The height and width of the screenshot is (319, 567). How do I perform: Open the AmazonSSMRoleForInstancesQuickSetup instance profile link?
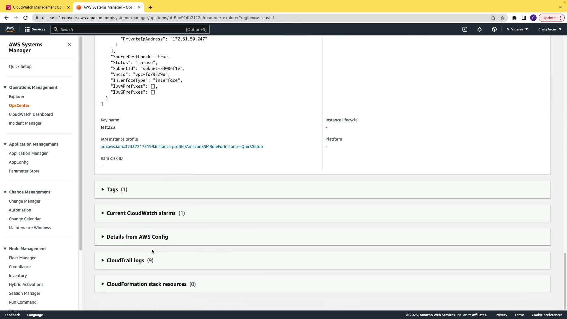coord(182,147)
